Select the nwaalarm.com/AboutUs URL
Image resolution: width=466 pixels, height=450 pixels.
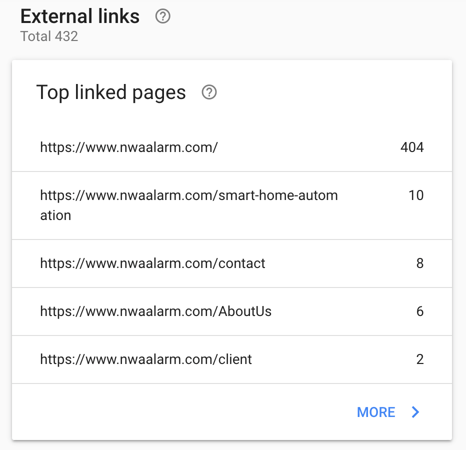(x=155, y=311)
